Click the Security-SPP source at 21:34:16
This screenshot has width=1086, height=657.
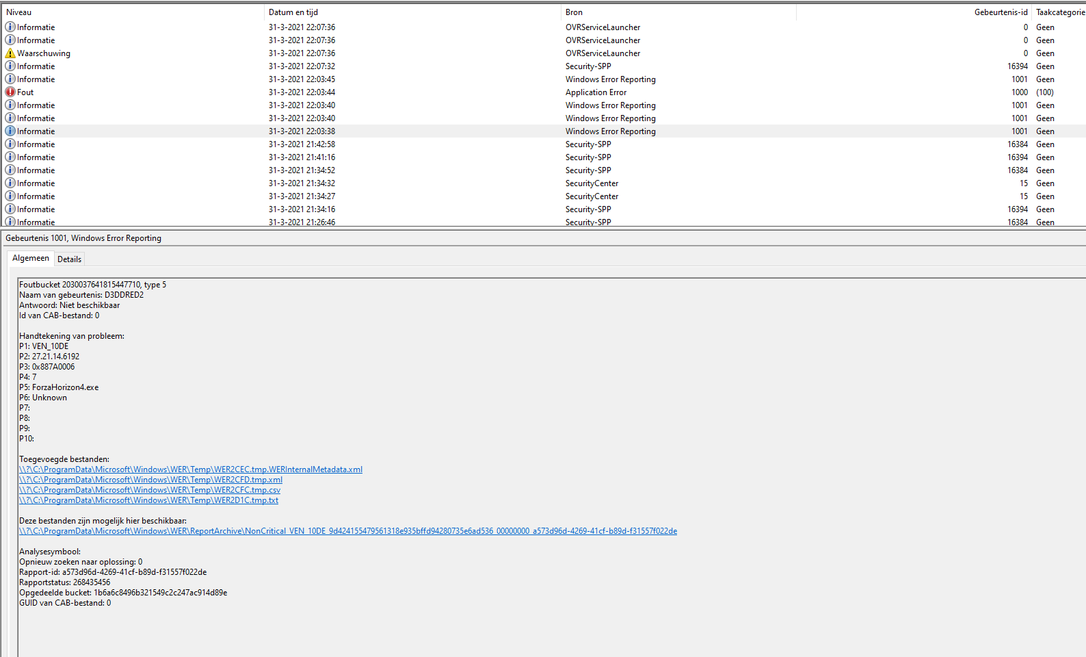coord(588,209)
